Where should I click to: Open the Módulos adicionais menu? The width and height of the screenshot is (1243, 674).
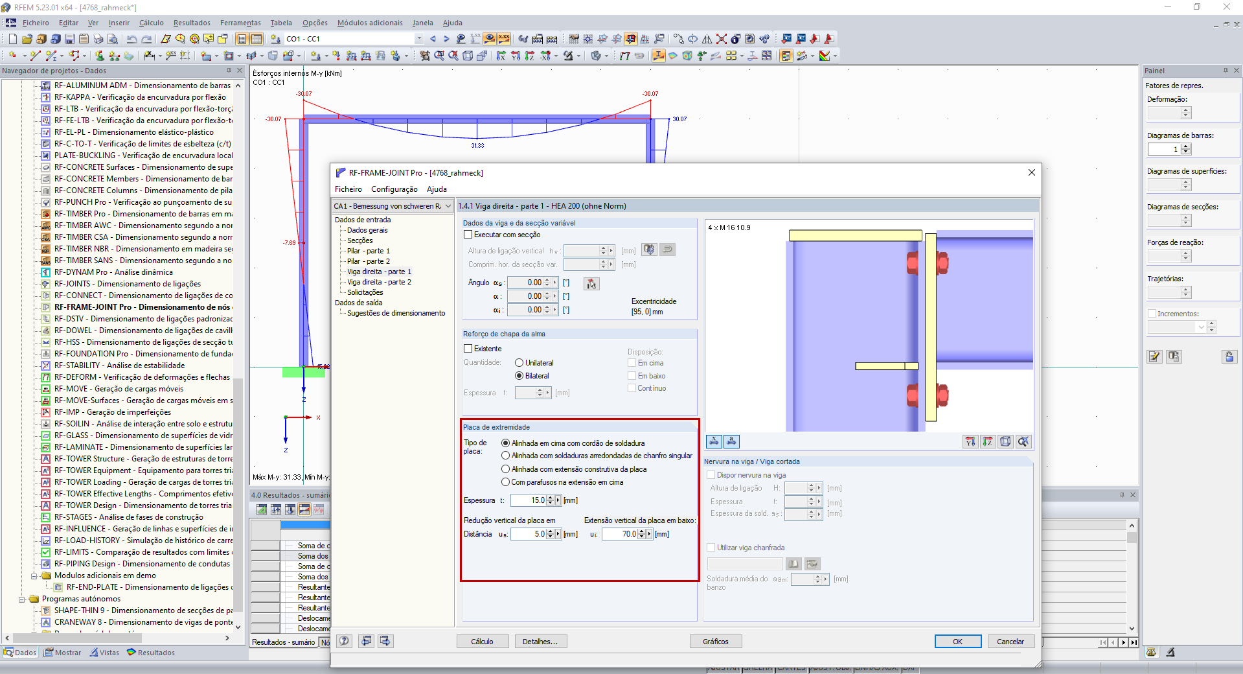(x=370, y=23)
